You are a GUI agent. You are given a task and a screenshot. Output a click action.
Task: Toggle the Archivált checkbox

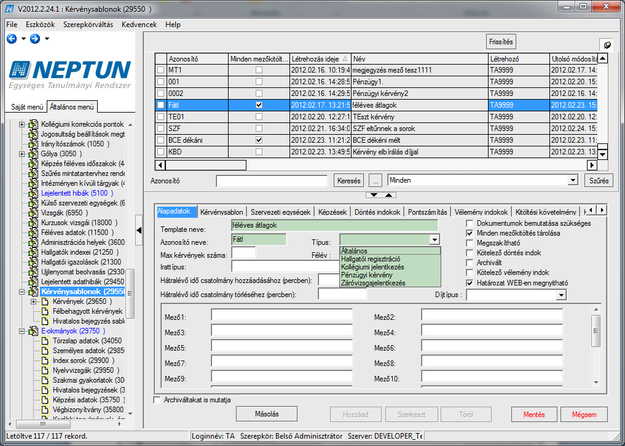[470, 263]
